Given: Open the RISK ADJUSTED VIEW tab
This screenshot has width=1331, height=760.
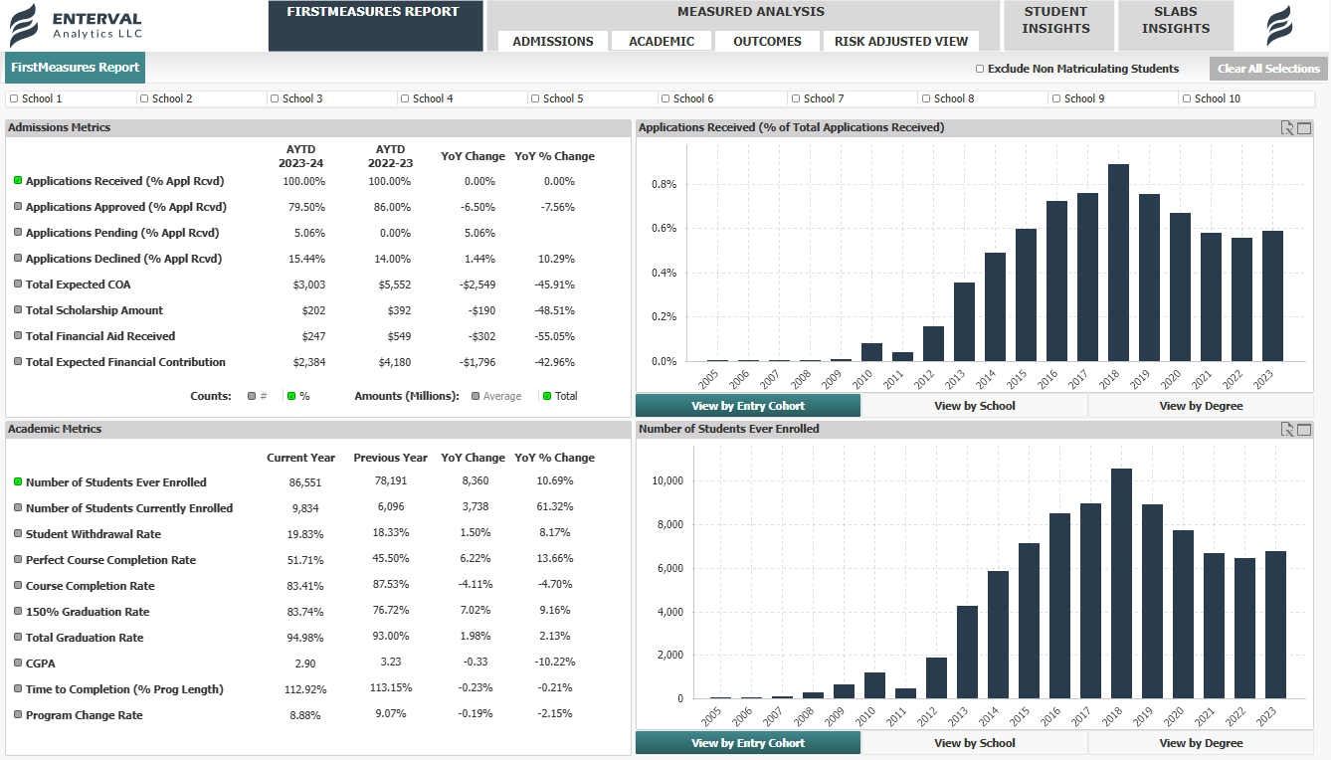Looking at the screenshot, I should (x=901, y=42).
